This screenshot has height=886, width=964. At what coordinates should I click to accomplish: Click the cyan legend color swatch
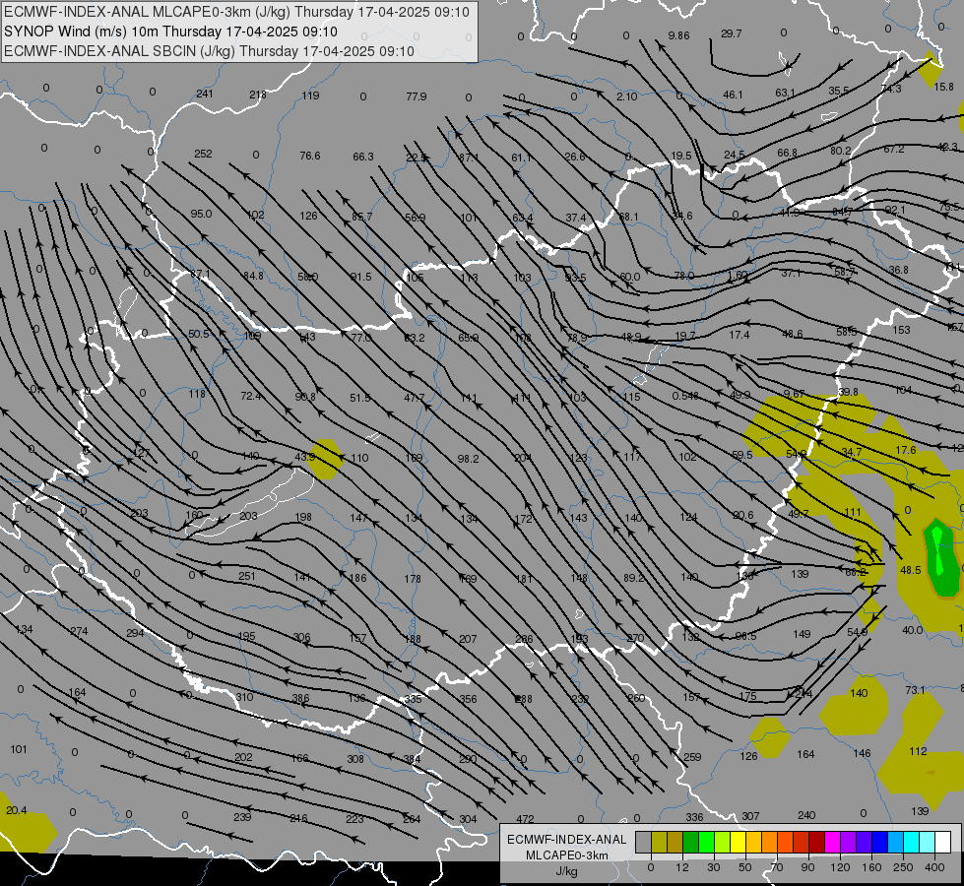911,843
